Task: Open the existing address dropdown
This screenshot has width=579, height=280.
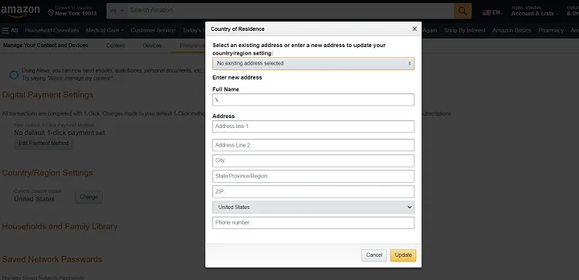Action: coord(313,63)
